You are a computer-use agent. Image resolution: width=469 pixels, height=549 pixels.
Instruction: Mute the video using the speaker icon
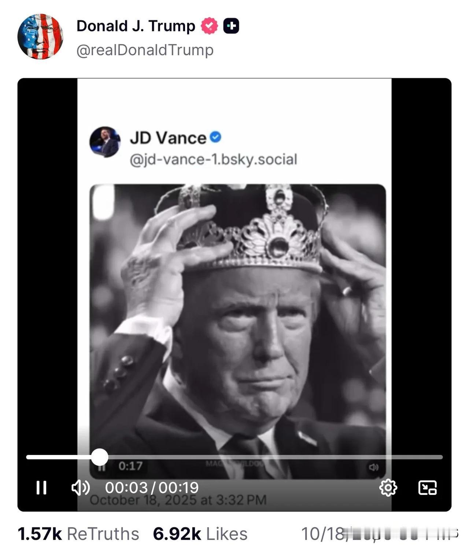tap(80, 488)
